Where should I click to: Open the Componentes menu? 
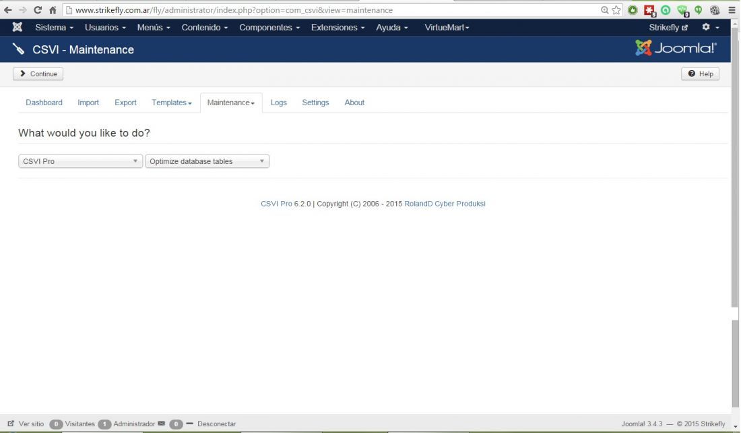269,28
